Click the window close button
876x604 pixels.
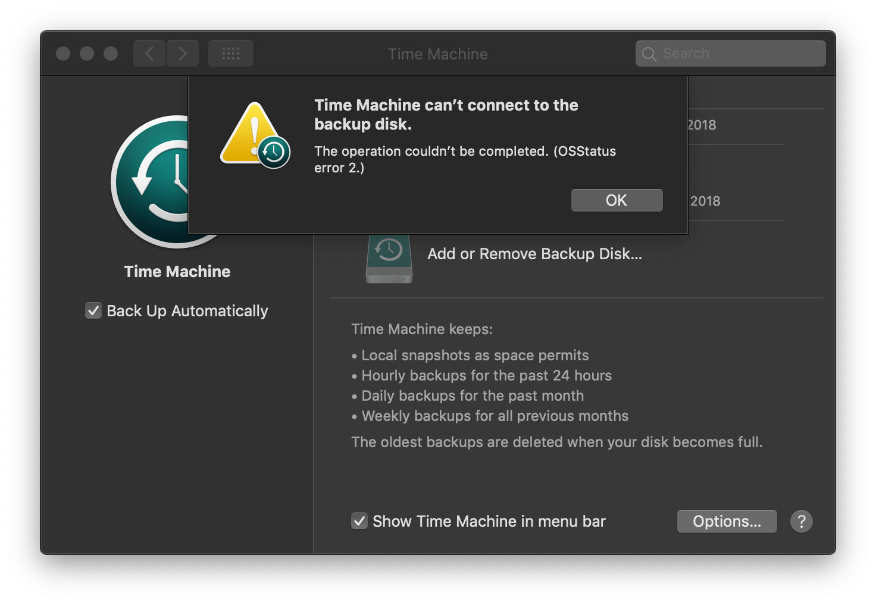pos(63,54)
